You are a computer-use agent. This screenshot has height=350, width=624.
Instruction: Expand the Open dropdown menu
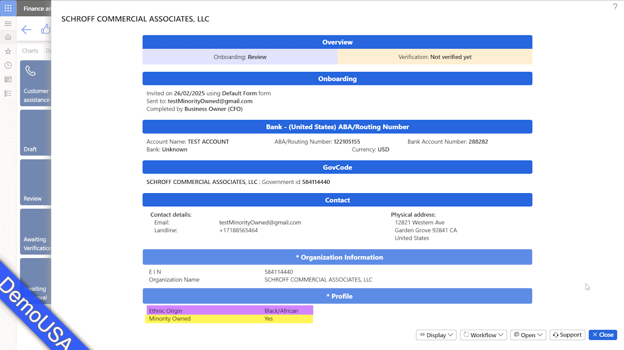coord(528,335)
